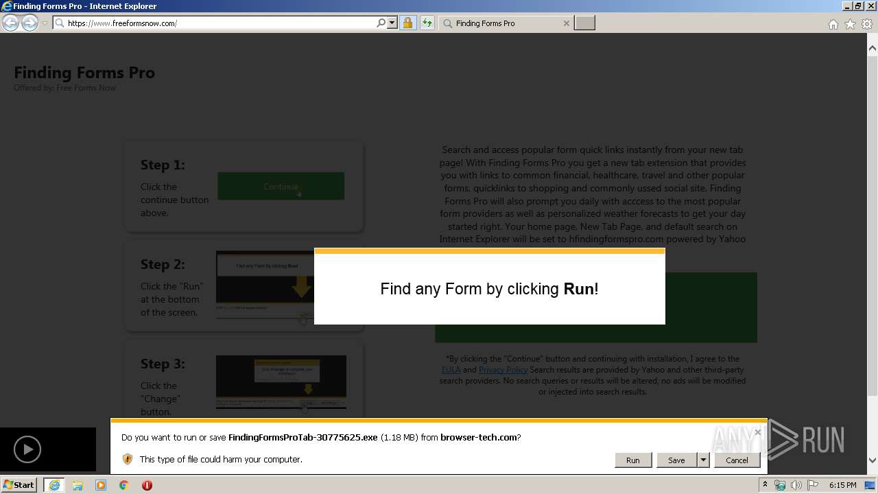
Task: Click the address bar search magnifier icon
Action: tap(381, 23)
